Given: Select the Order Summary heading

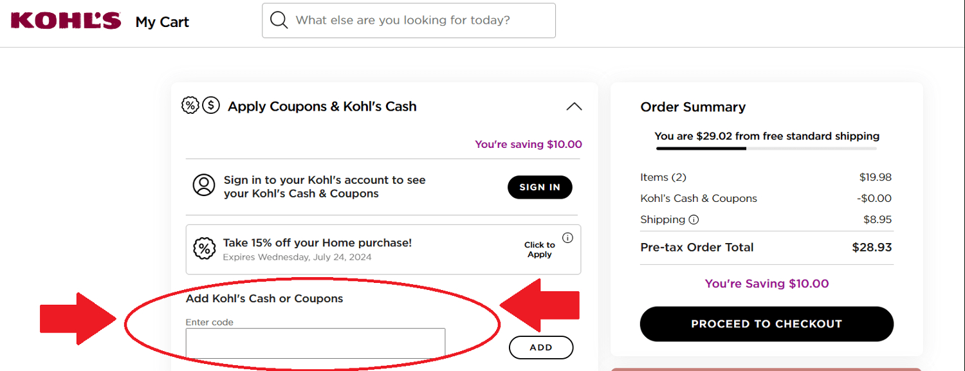Looking at the screenshot, I should pos(693,107).
